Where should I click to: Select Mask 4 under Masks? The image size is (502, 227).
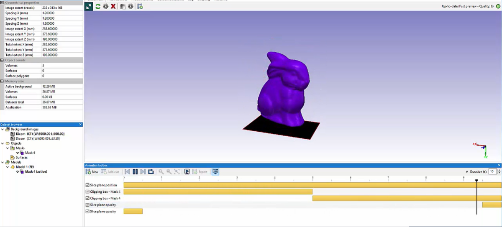coord(30,153)
